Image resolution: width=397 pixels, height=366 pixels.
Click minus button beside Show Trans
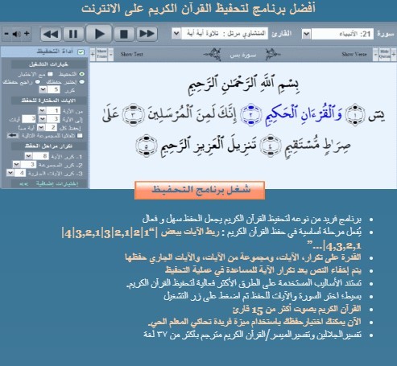click(x=110, y=55)
